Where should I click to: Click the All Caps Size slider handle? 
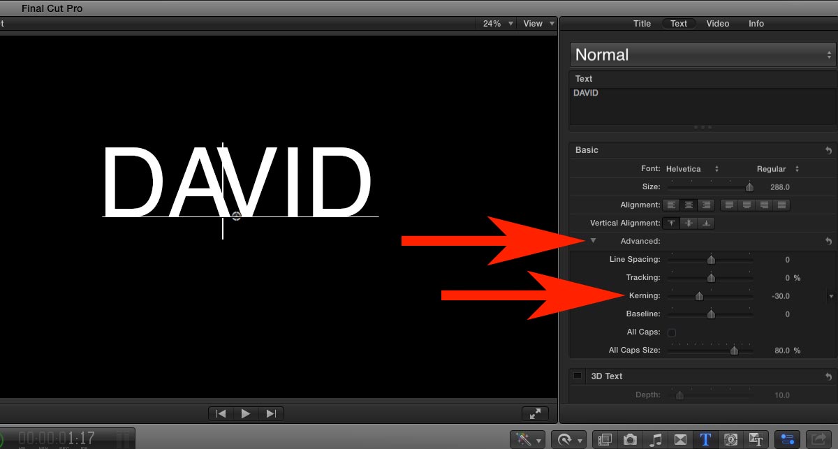(734, 351)
